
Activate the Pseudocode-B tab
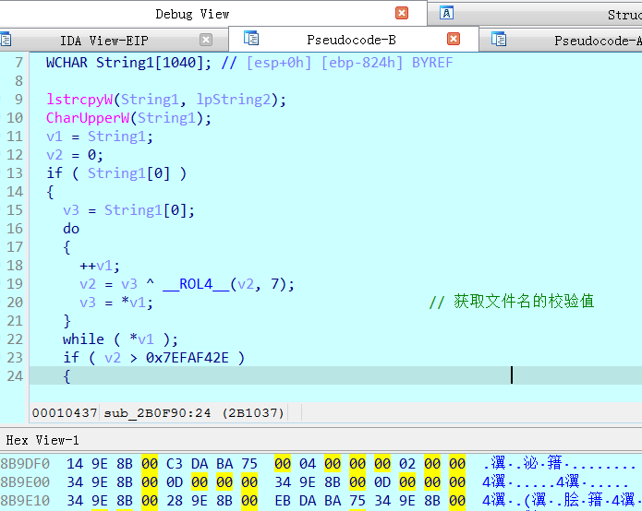click(351, 40)
